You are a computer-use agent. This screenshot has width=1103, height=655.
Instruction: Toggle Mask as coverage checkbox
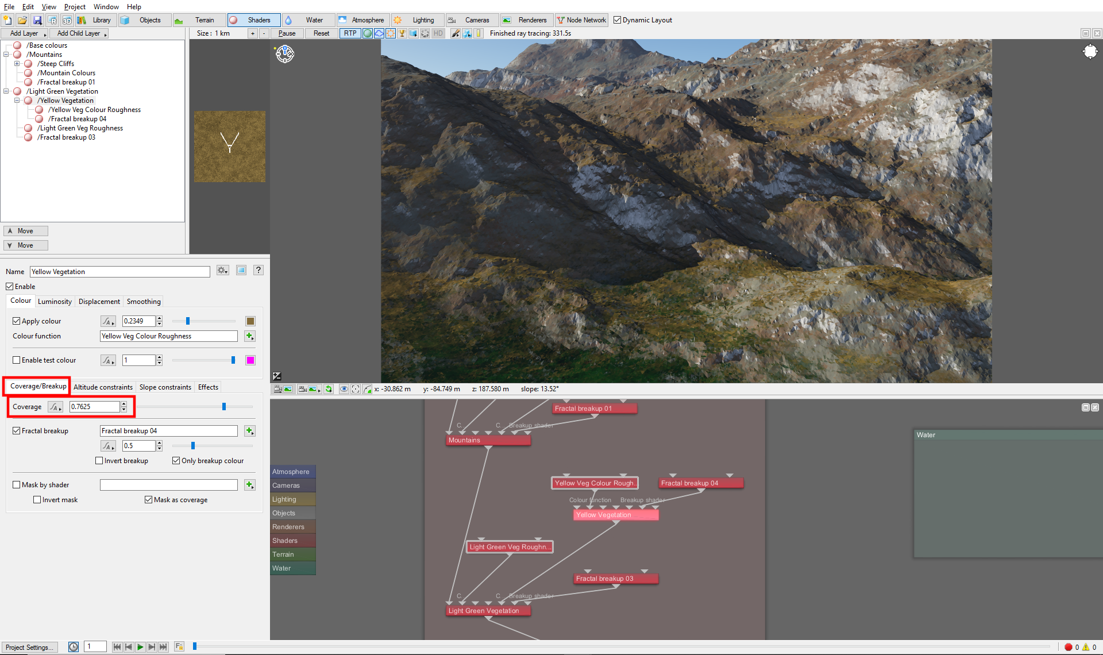tap(149, 500)
